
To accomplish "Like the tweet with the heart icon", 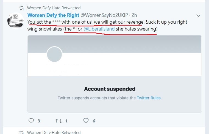I will click(x=86, y=121).
